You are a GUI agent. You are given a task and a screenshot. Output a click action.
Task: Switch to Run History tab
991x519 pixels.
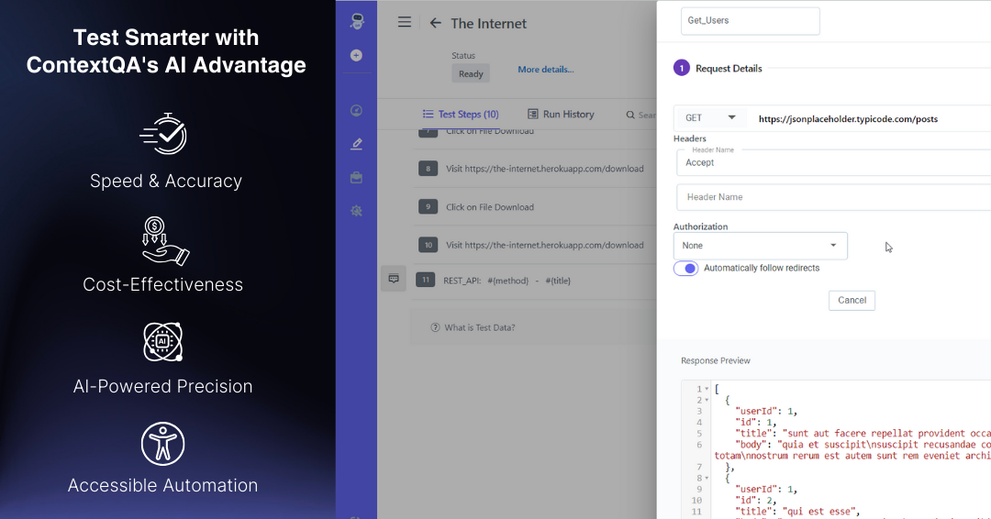(x=562, y=115)
